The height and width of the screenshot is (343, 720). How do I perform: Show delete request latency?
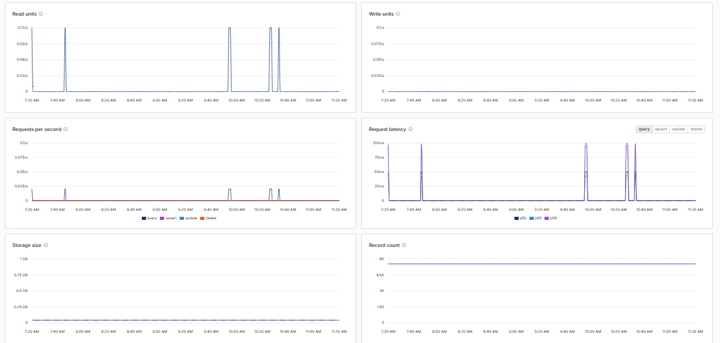[x=696, y=129]
